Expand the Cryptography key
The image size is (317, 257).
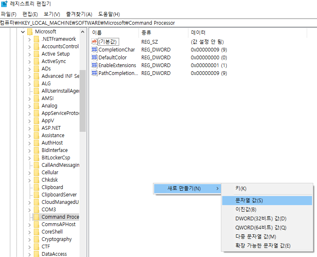30,240
